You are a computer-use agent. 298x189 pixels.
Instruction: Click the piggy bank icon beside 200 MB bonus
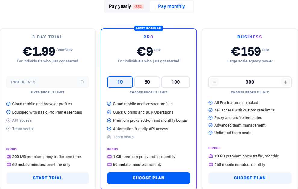[x=8, y=157]
